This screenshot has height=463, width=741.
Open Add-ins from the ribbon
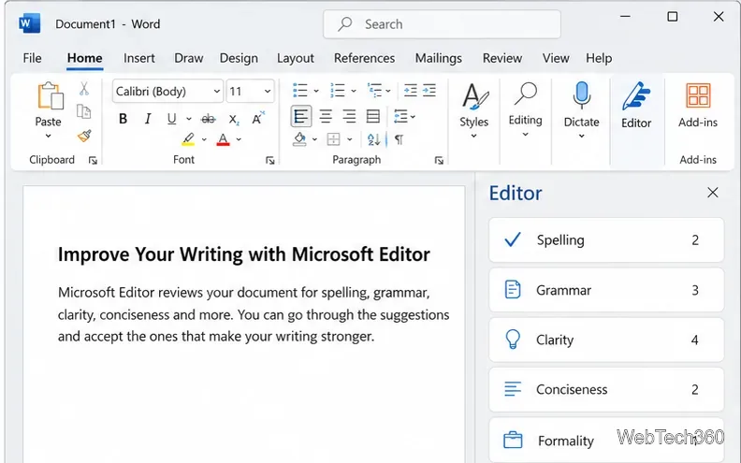tap(698, 106)
